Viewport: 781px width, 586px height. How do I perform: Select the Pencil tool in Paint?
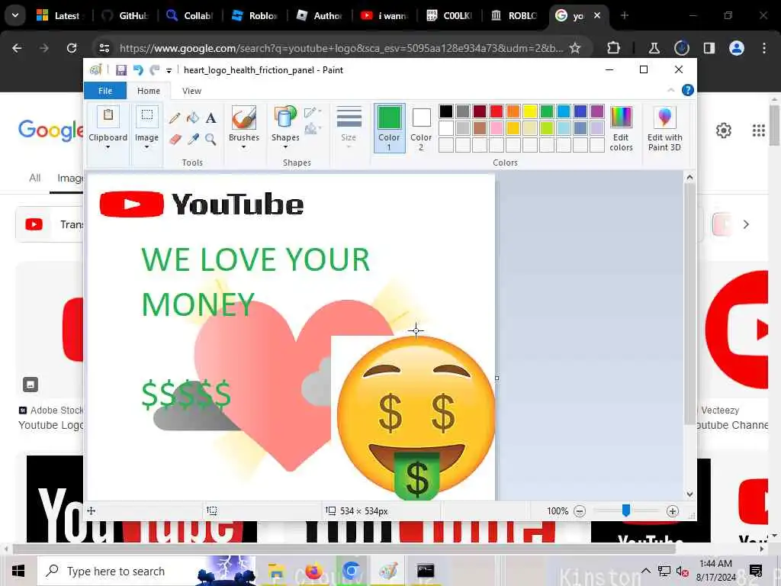[x=175, y=118]
